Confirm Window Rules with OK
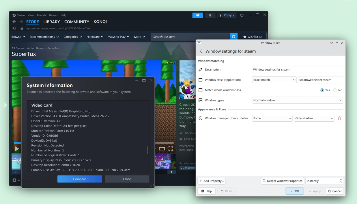 pyautogui.click(x=295, y=191)
